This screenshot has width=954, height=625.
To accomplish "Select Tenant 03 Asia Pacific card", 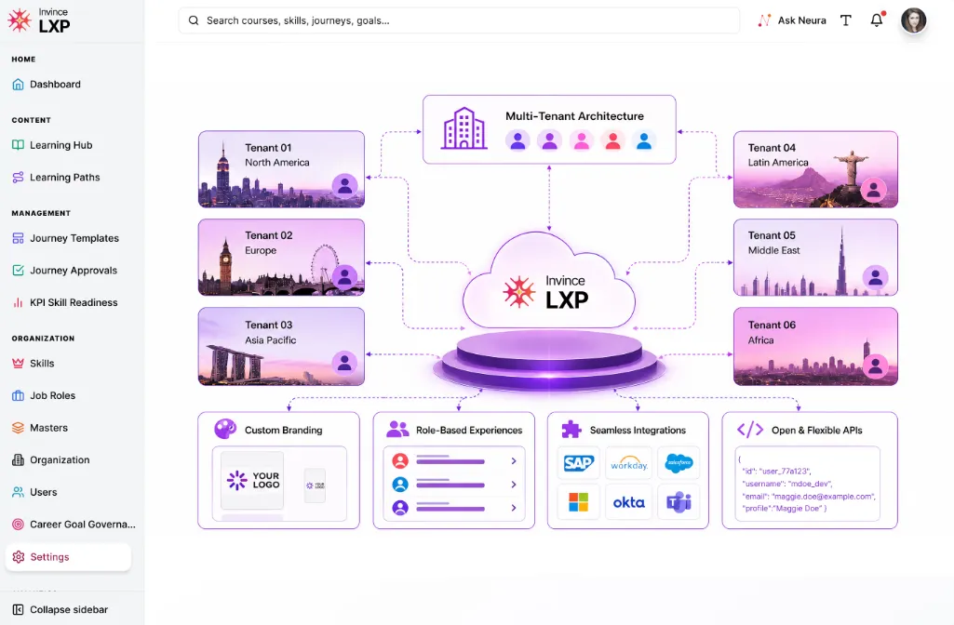I will click(x=281, y=347).
